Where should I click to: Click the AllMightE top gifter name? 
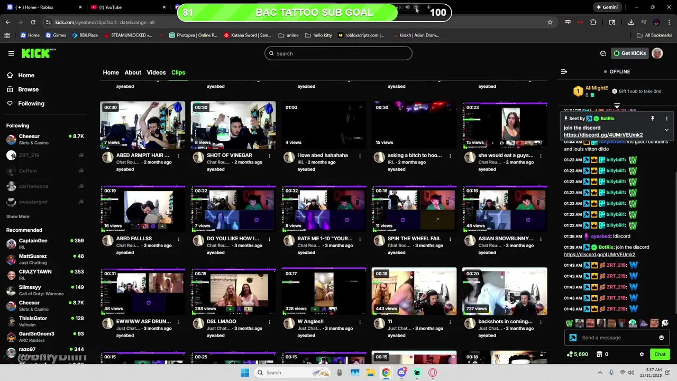point(597,88)
